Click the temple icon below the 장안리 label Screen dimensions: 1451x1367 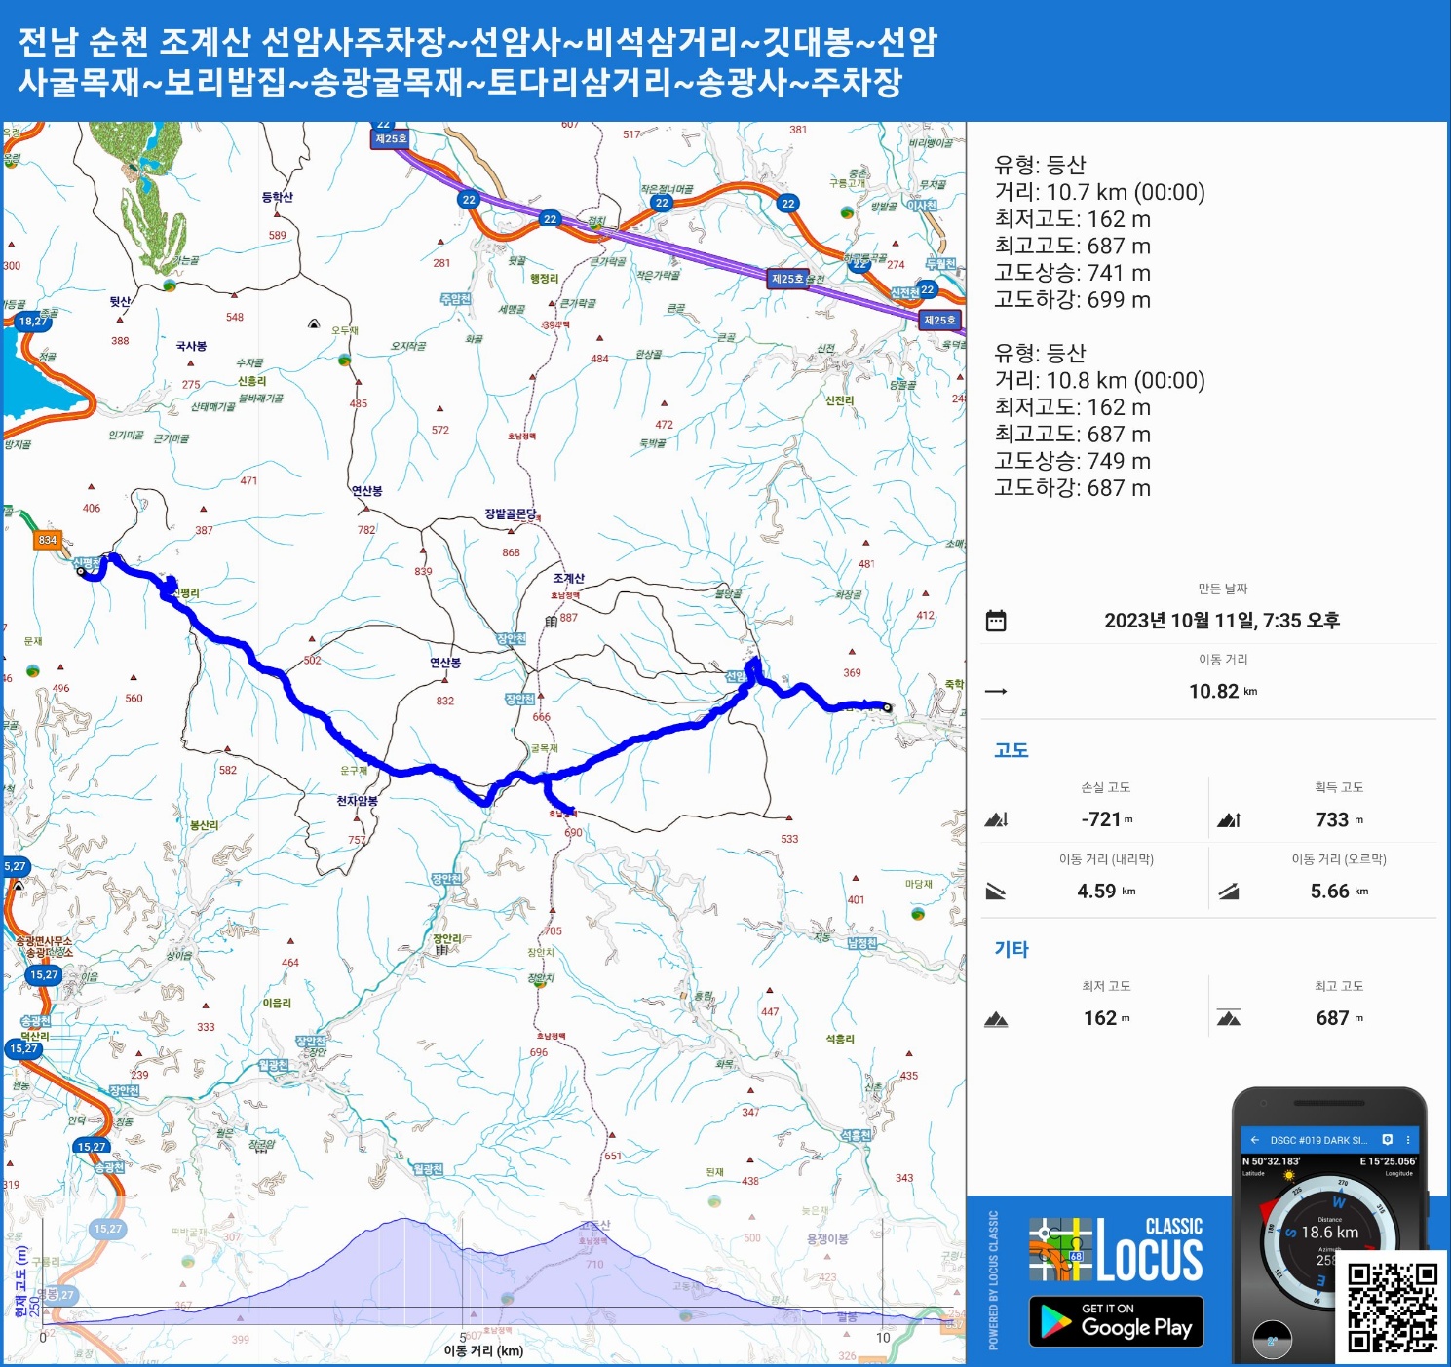[441, 950]
